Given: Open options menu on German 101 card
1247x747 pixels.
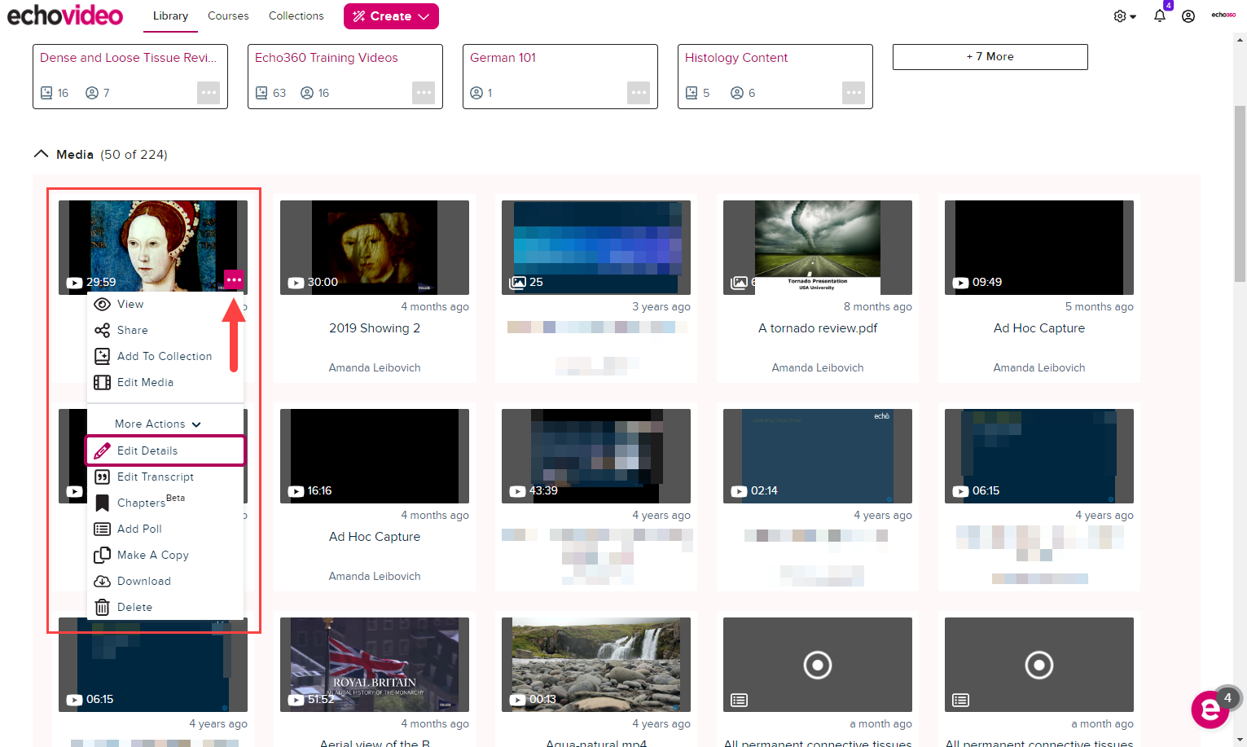Looking at the screenshot, I should [x=639, y=93].
